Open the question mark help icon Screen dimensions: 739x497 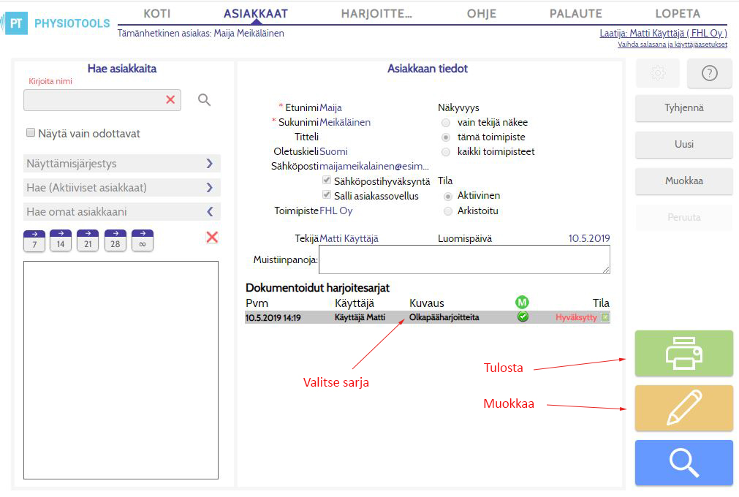coord(709,73)
